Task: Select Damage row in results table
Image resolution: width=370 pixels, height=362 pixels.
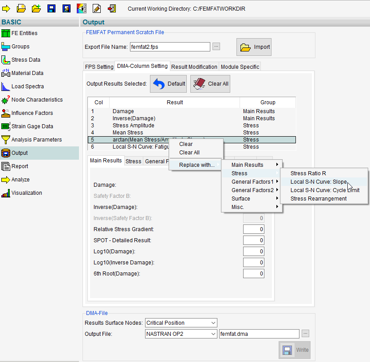Action: (192, 111)
